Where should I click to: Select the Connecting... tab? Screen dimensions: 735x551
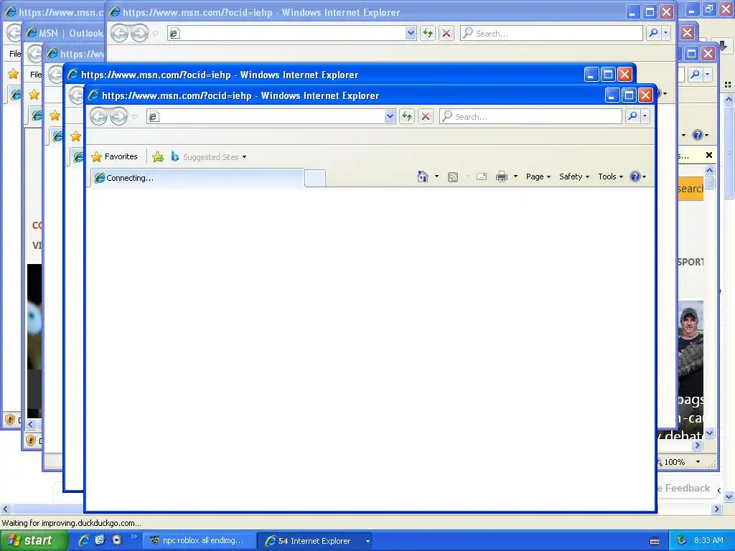(197, 178)
